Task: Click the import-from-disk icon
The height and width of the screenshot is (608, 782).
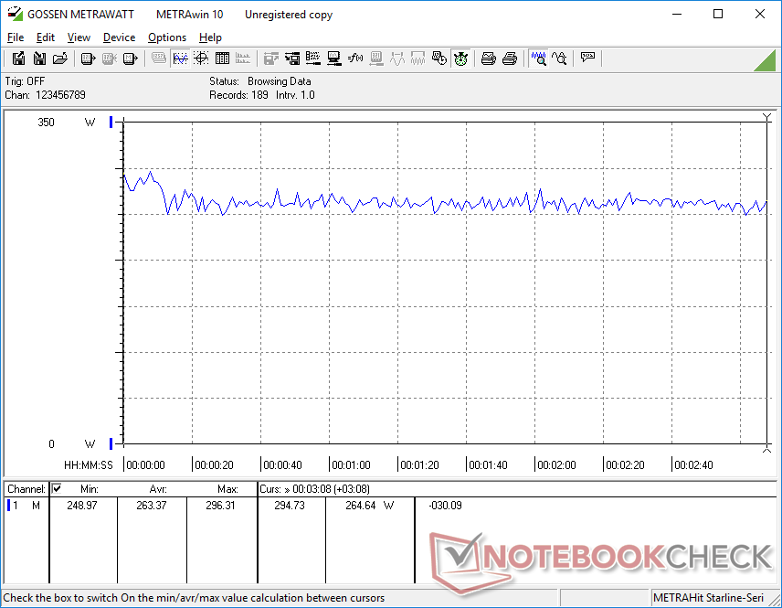Action: [x=39, y=59]
